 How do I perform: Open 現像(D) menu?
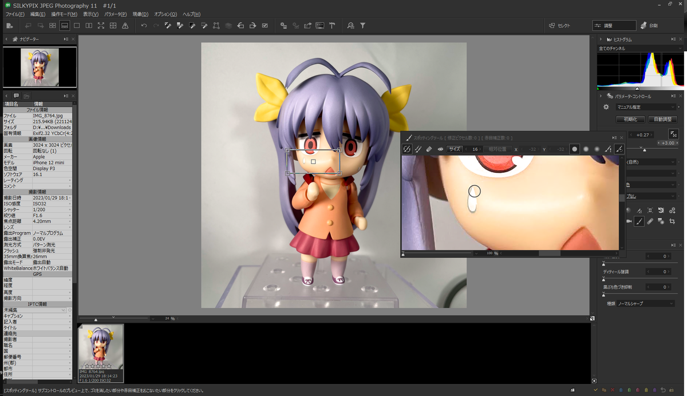click(x=140, y=14)
